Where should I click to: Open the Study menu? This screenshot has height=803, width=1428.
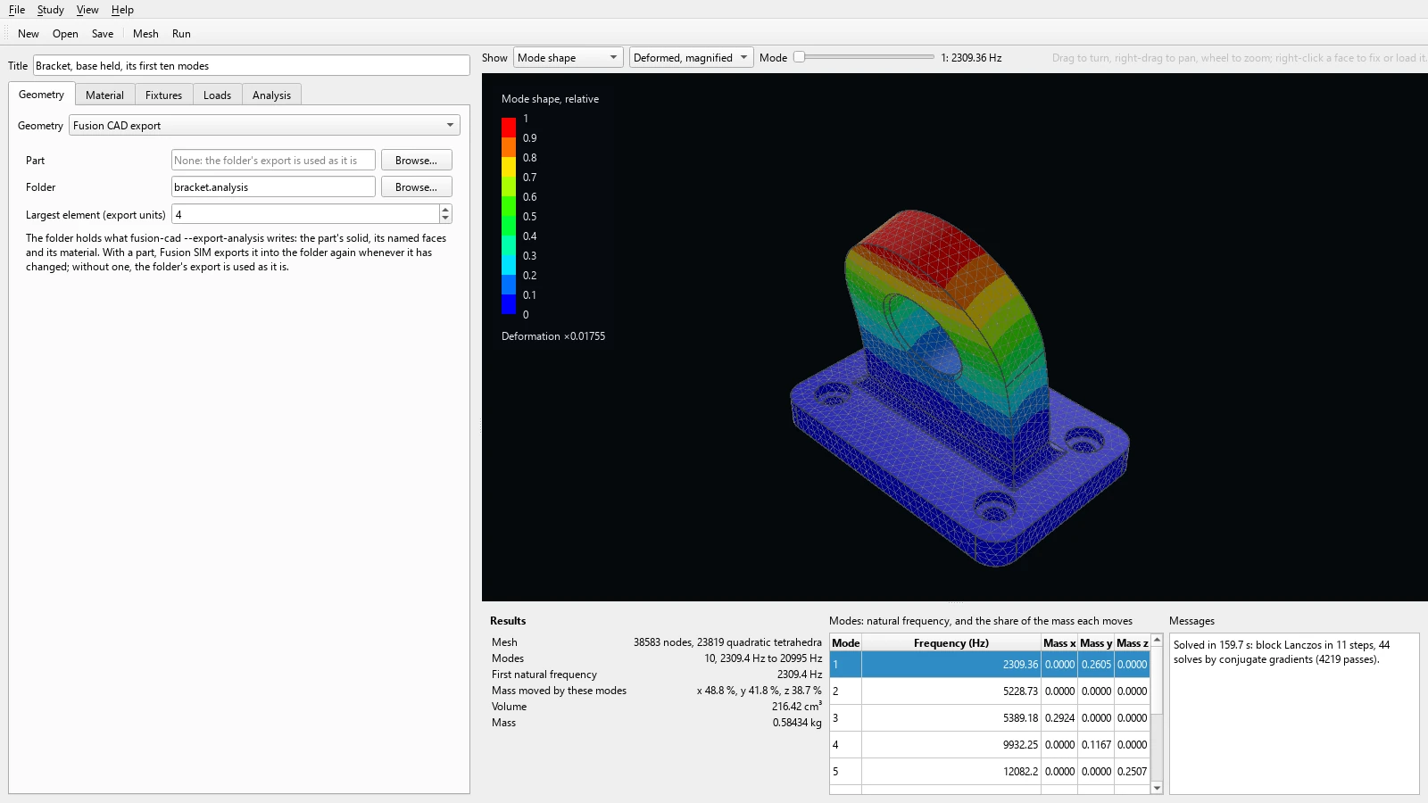(x=50, y=10)
